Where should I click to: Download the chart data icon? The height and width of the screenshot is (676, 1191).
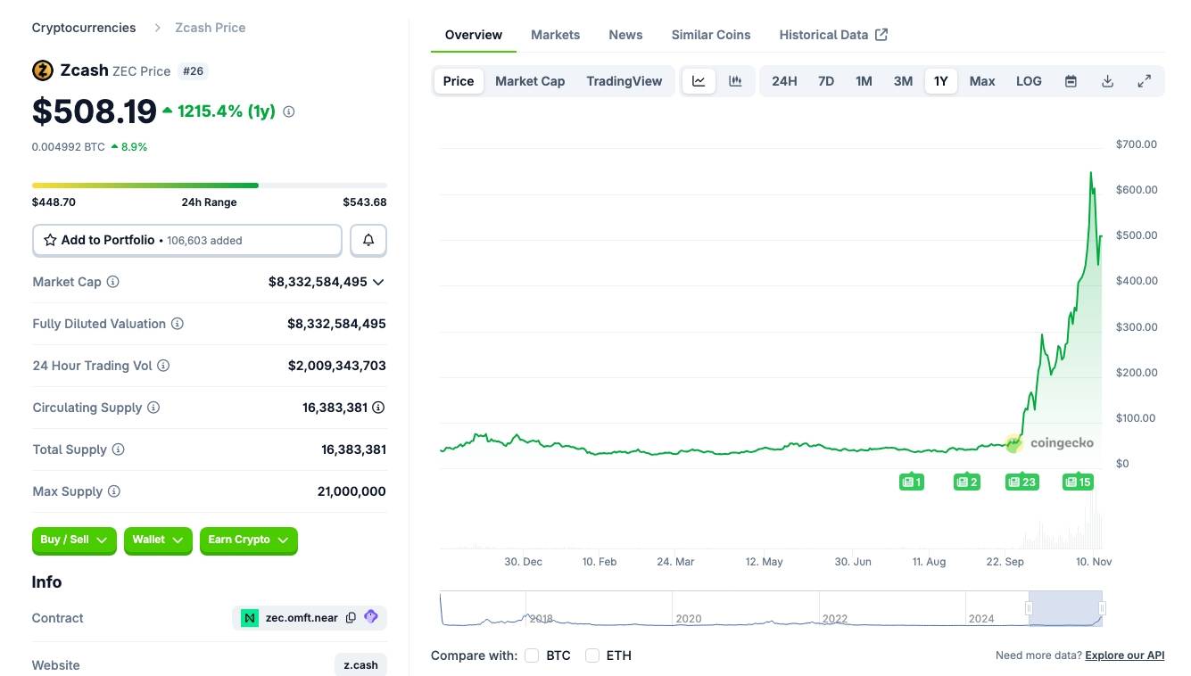tap(1107, 81)
